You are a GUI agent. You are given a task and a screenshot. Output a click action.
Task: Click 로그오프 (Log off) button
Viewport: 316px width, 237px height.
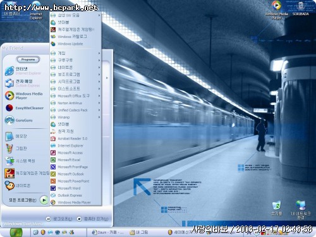[x=59, y=219]
